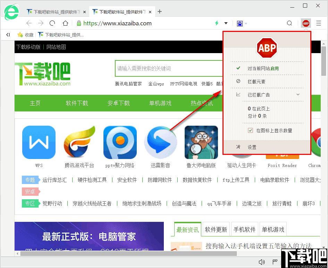Open the 荒野行动 link
The height and width of the screenshot is (268, 328).
point(52,203)
